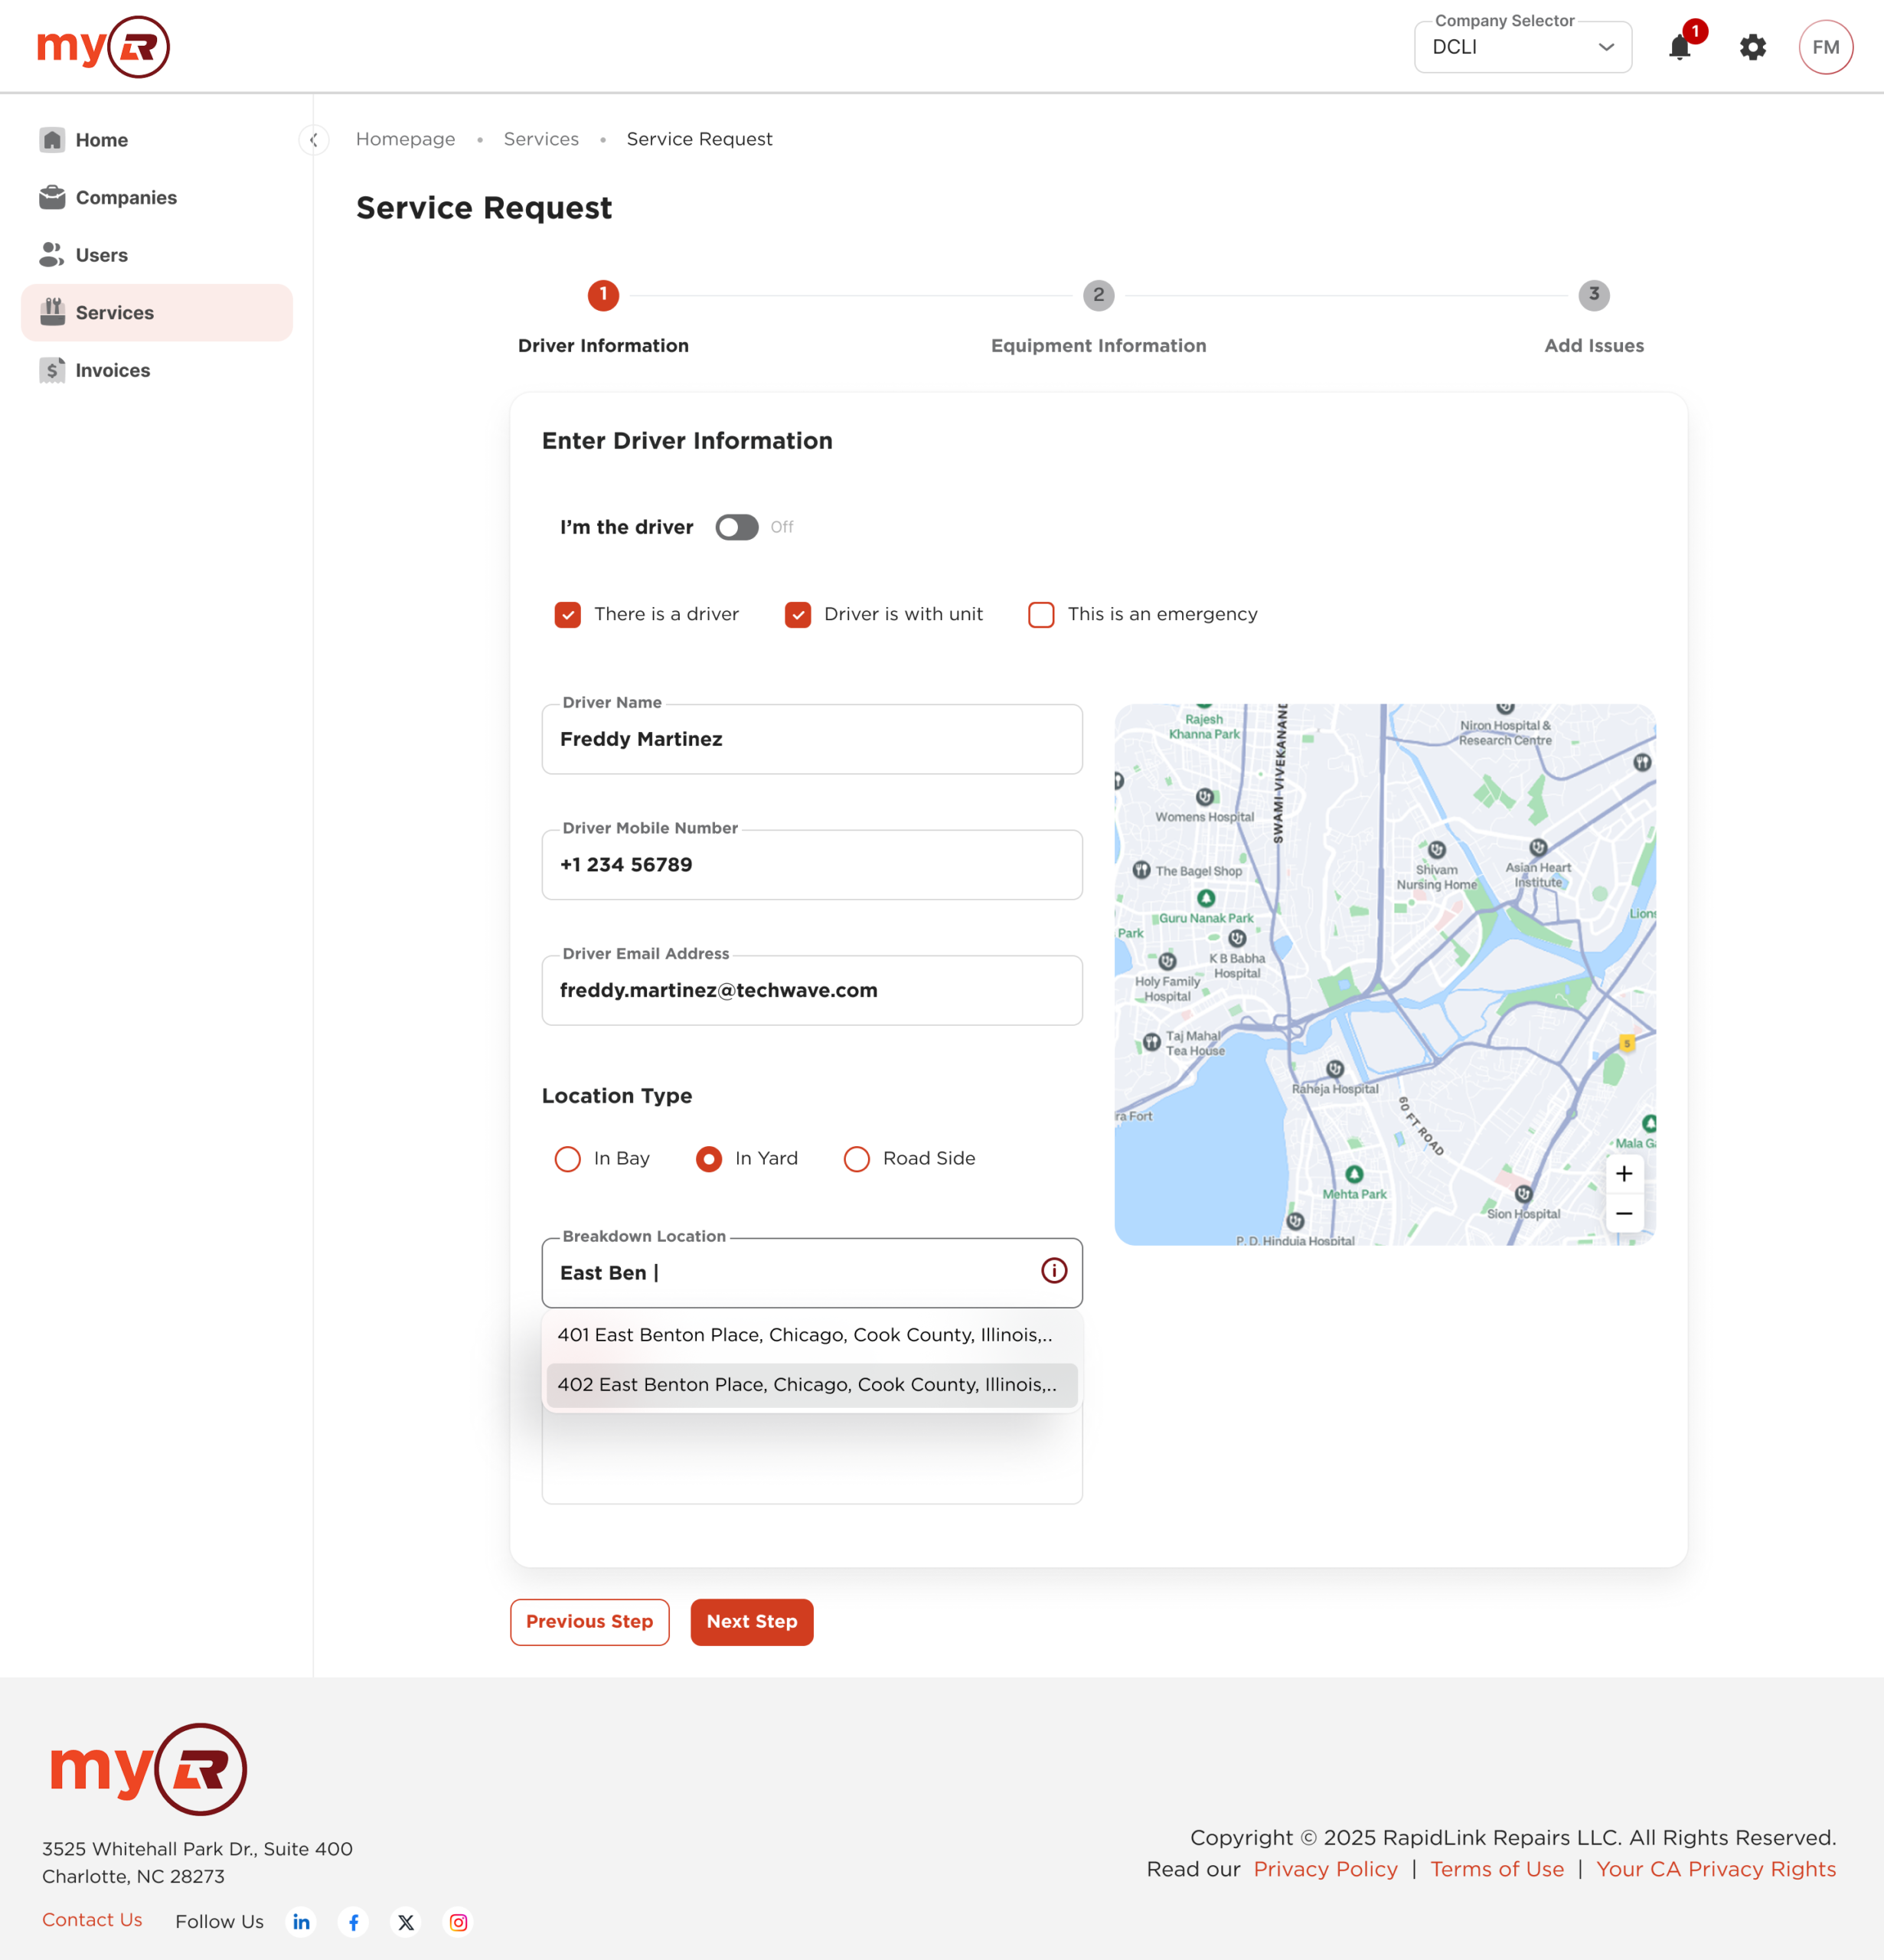This screenshot has height=1960, width=1884.
Task: Open the X (Twitter) social icon
Action: tap(406, 1922)
